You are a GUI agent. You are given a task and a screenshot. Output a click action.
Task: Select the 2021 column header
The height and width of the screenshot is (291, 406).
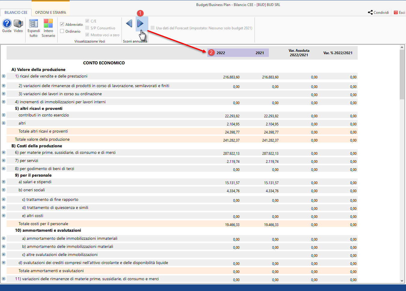pyautogui.click(x=260, y=53)
